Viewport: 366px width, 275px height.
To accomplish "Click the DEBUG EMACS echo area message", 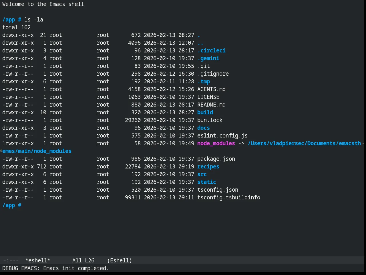I will 55,268.
